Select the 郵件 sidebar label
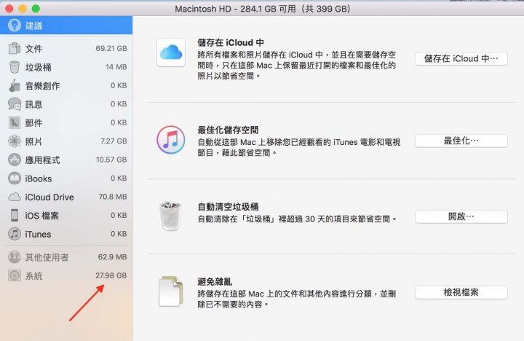524x341 pixels. click(34, 123)
